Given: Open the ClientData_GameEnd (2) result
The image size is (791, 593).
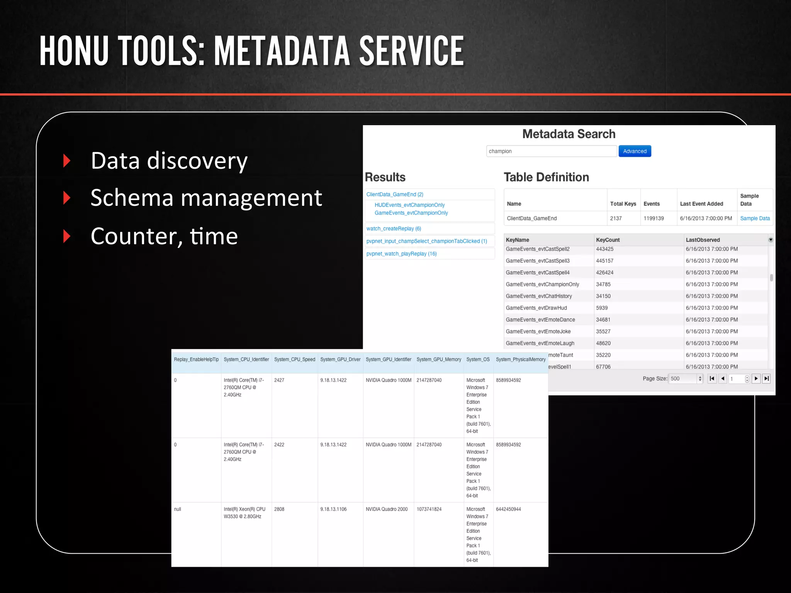Looking at the screenshot, I should [395, 194].
